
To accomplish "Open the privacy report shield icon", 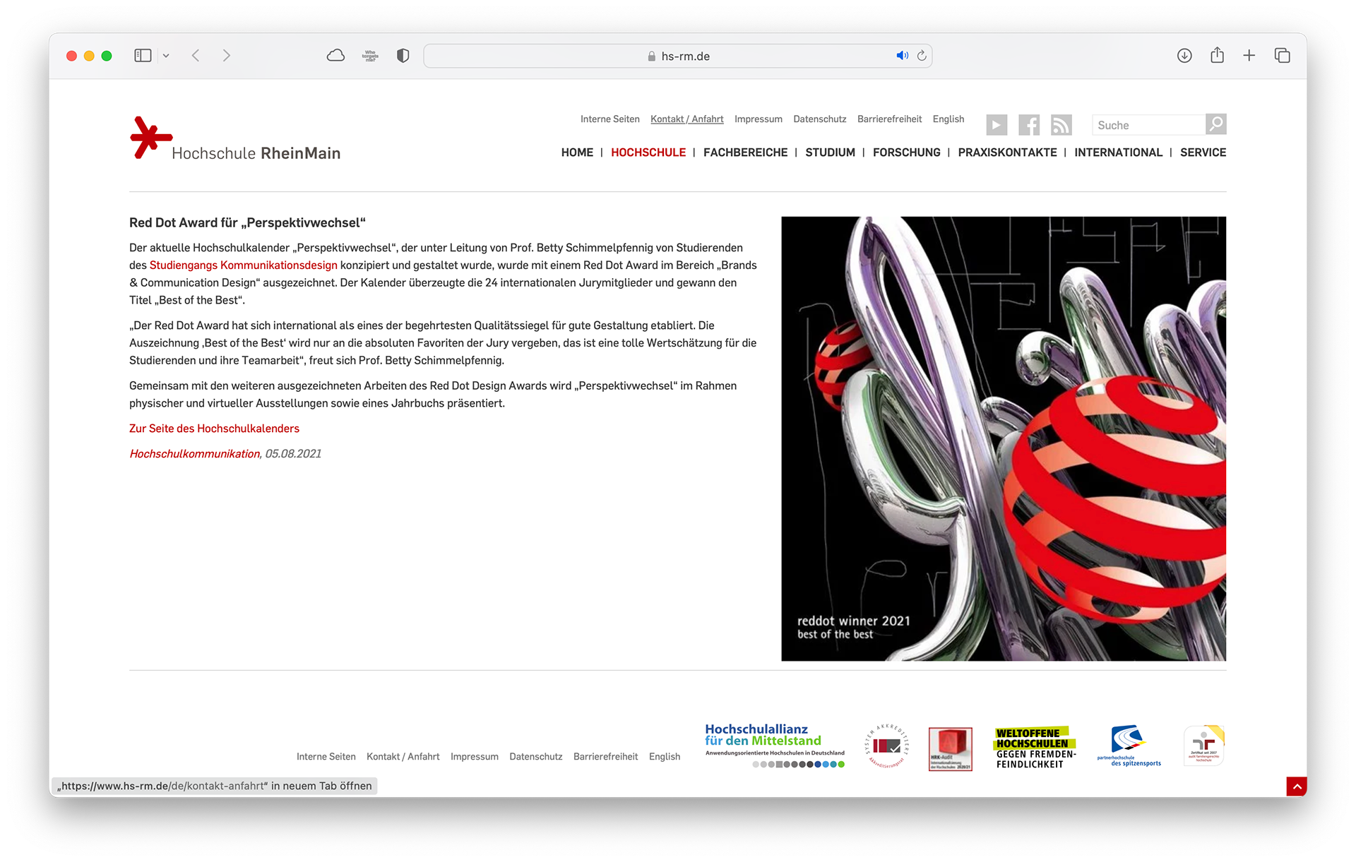I will [403, 56].
